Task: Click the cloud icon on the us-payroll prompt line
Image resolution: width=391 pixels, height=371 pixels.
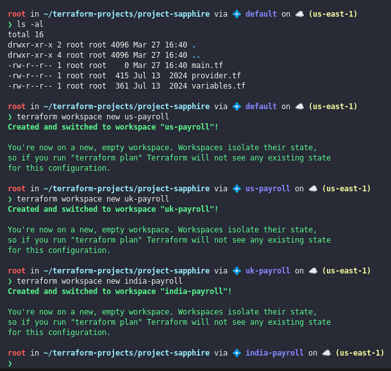Action: click(x=313, y=189)
